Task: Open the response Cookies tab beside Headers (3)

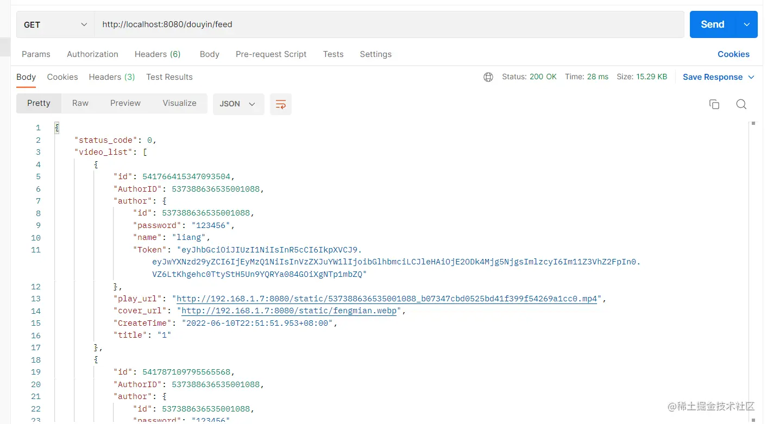Action: 62,77
